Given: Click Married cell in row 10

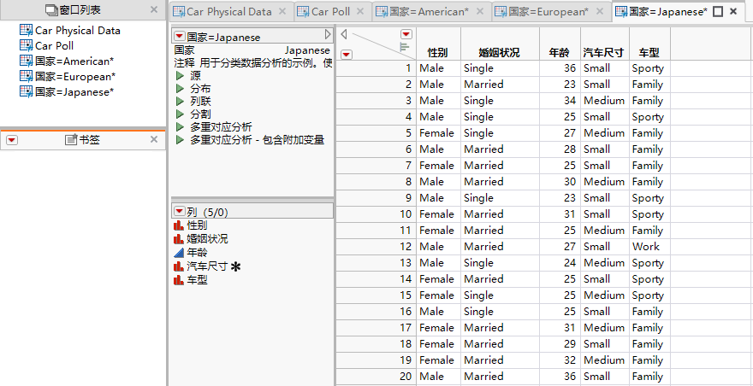Looking at the screenshot, I should 500,213.
